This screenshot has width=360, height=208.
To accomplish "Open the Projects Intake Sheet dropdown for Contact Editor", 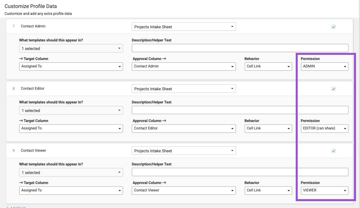I will coord(183,89).
